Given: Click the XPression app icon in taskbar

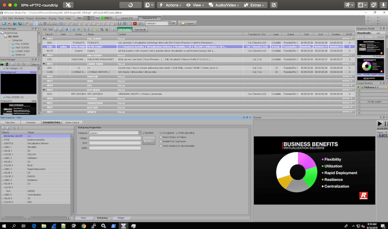Looking at the screenshot, I should [124, 226].
